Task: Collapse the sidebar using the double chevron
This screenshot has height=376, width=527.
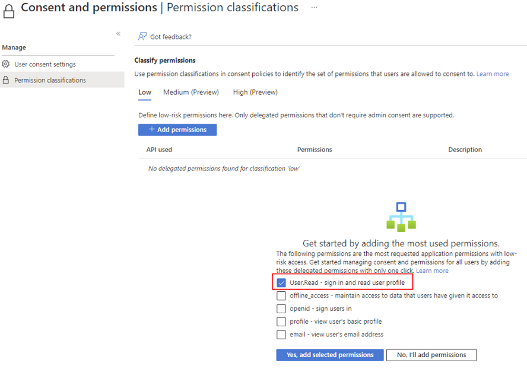Action: click(118, 34)
